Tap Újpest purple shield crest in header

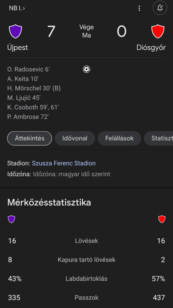click(15, 31)
